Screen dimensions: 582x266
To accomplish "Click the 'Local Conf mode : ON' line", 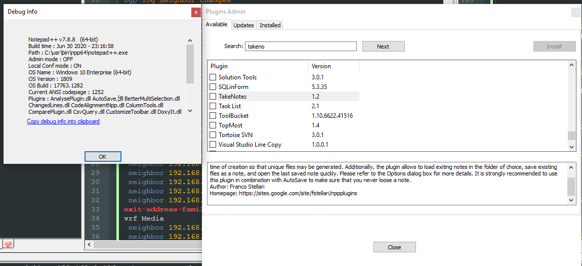I will point(55,66).
